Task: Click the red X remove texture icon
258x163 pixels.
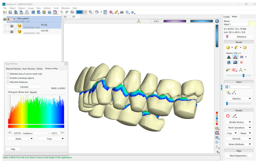Action: [x=241, y=63]
